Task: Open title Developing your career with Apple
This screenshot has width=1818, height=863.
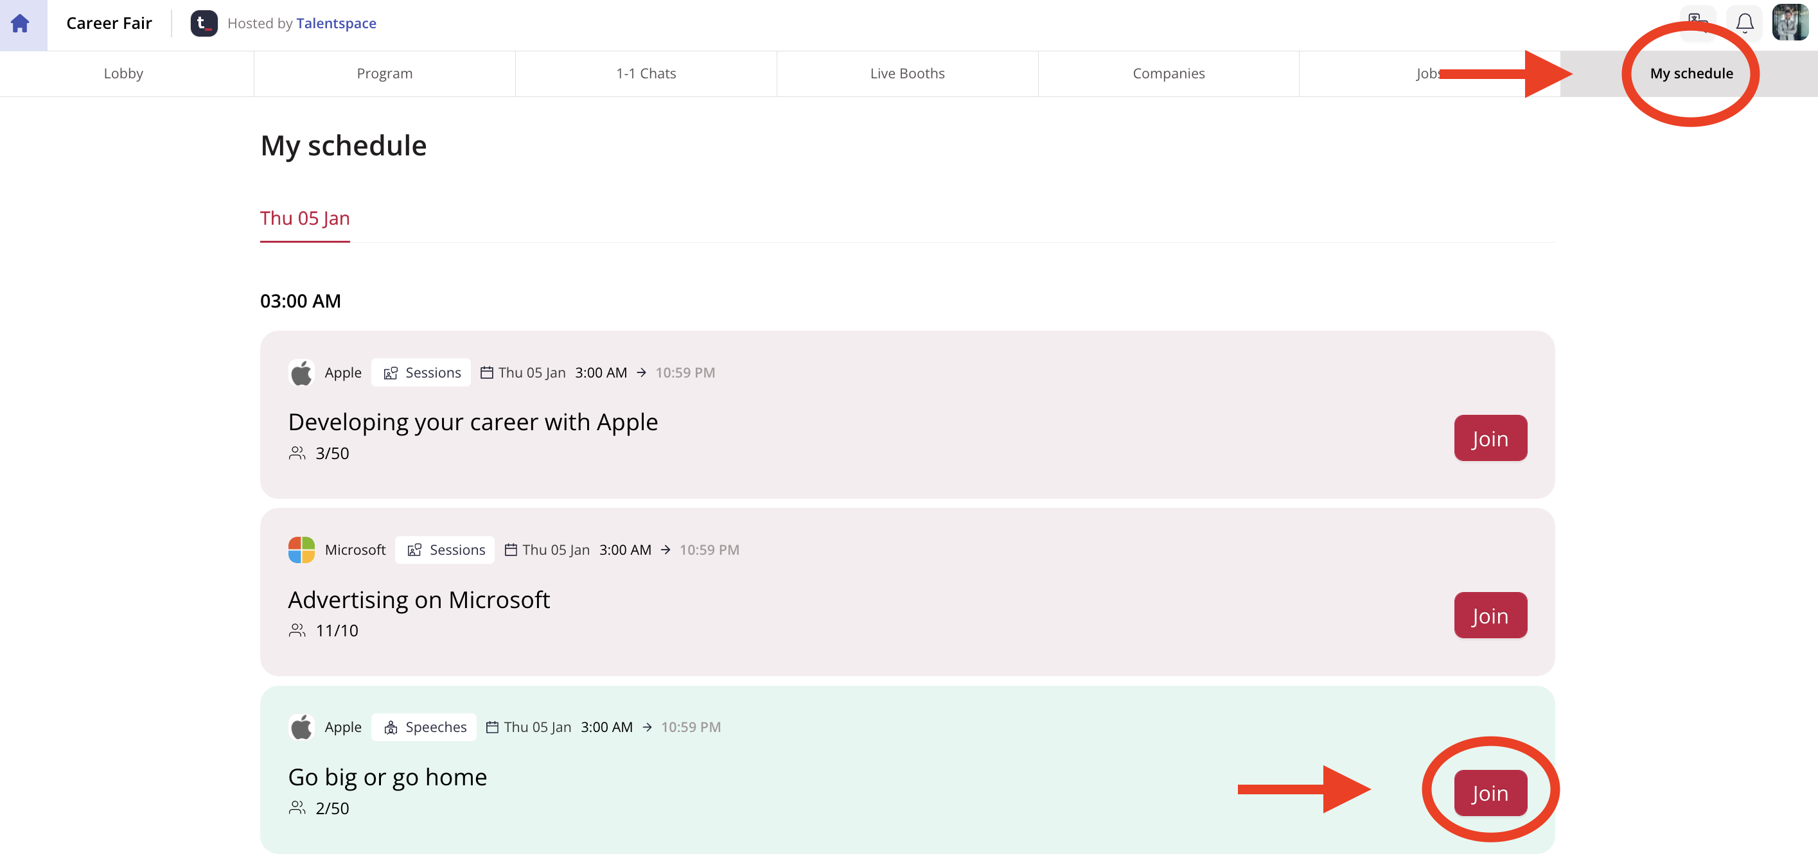Action: point(473,422)
